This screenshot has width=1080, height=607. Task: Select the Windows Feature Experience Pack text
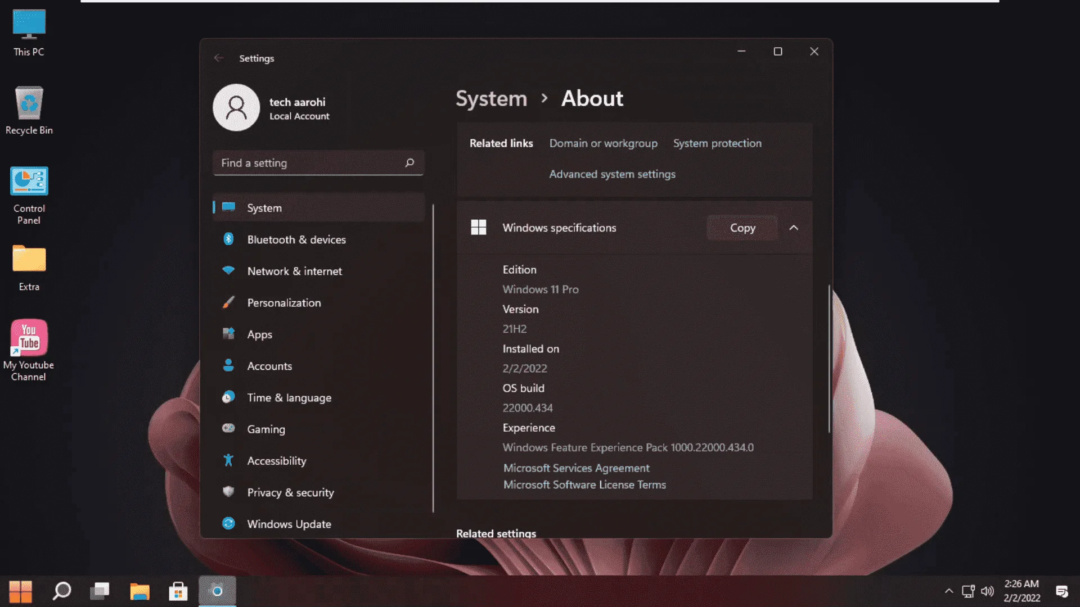pos(628,447)
